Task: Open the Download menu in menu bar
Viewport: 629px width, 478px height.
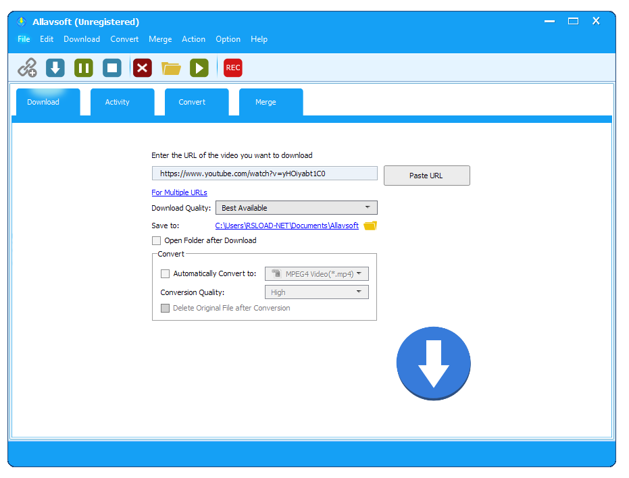Action: pos(82,39)
